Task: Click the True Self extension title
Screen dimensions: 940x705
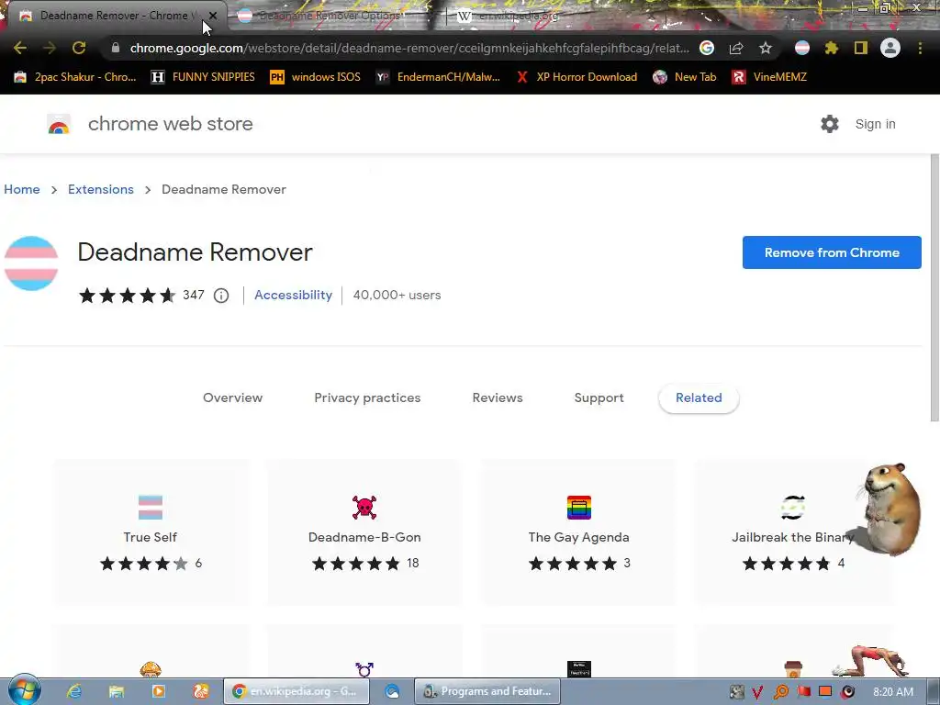Action: click(151, 537)
